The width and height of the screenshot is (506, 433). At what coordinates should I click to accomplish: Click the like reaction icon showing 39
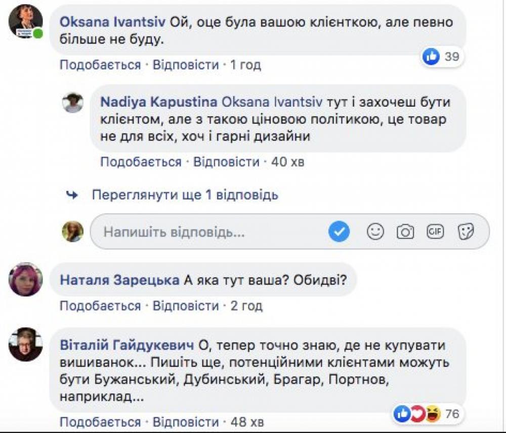[431, 57]
